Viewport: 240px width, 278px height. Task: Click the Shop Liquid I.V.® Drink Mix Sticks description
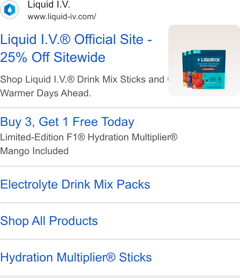[84, 79]
